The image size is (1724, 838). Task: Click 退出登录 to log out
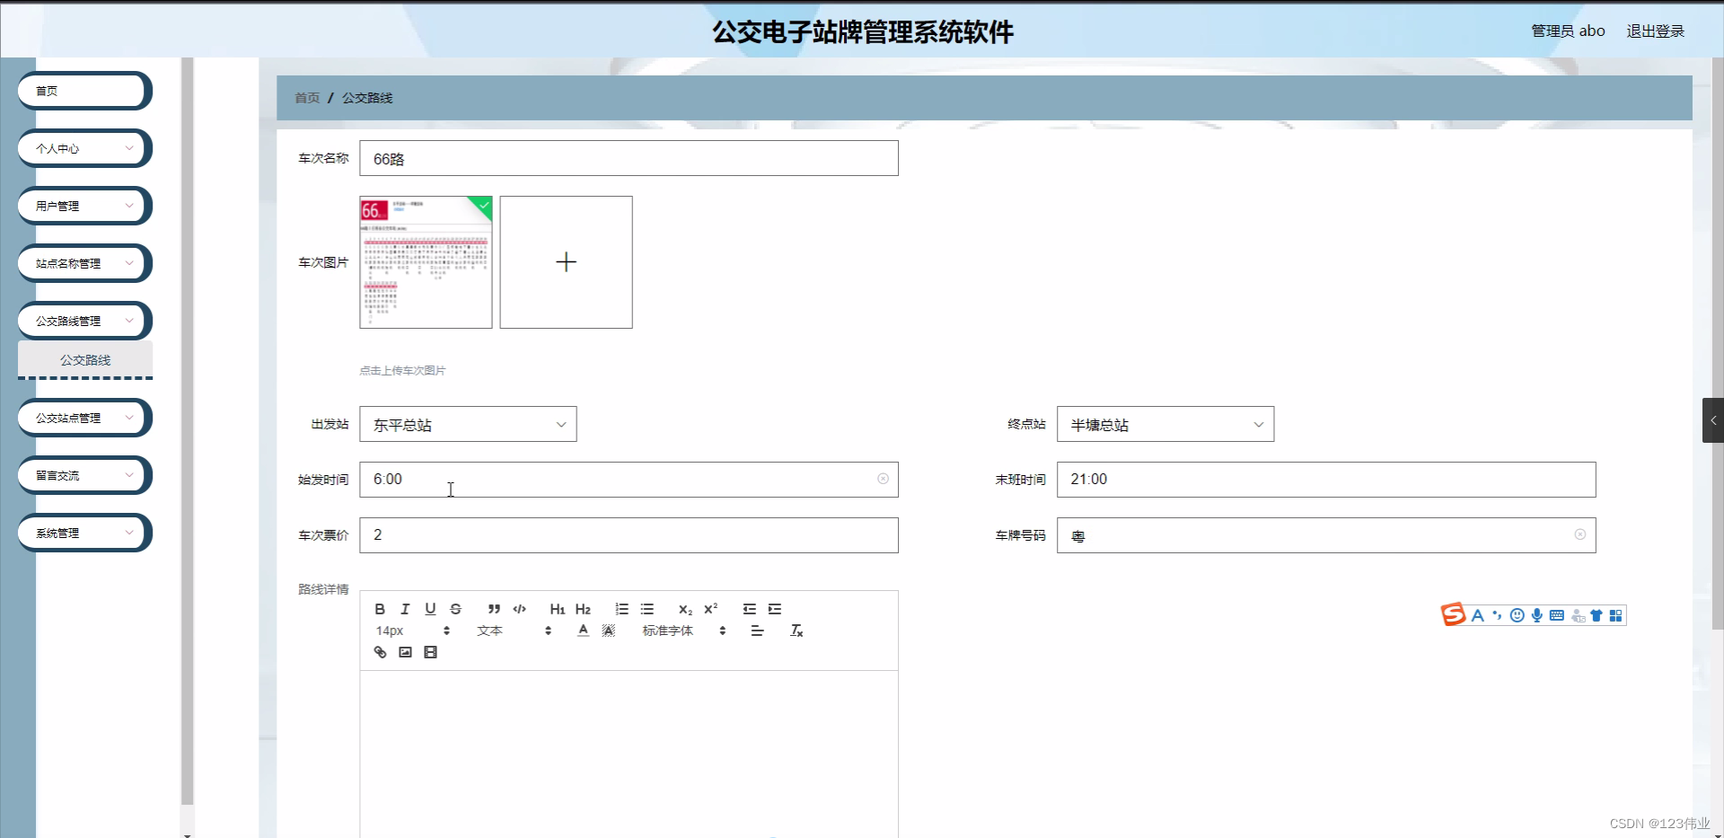tap(1656, 30)
